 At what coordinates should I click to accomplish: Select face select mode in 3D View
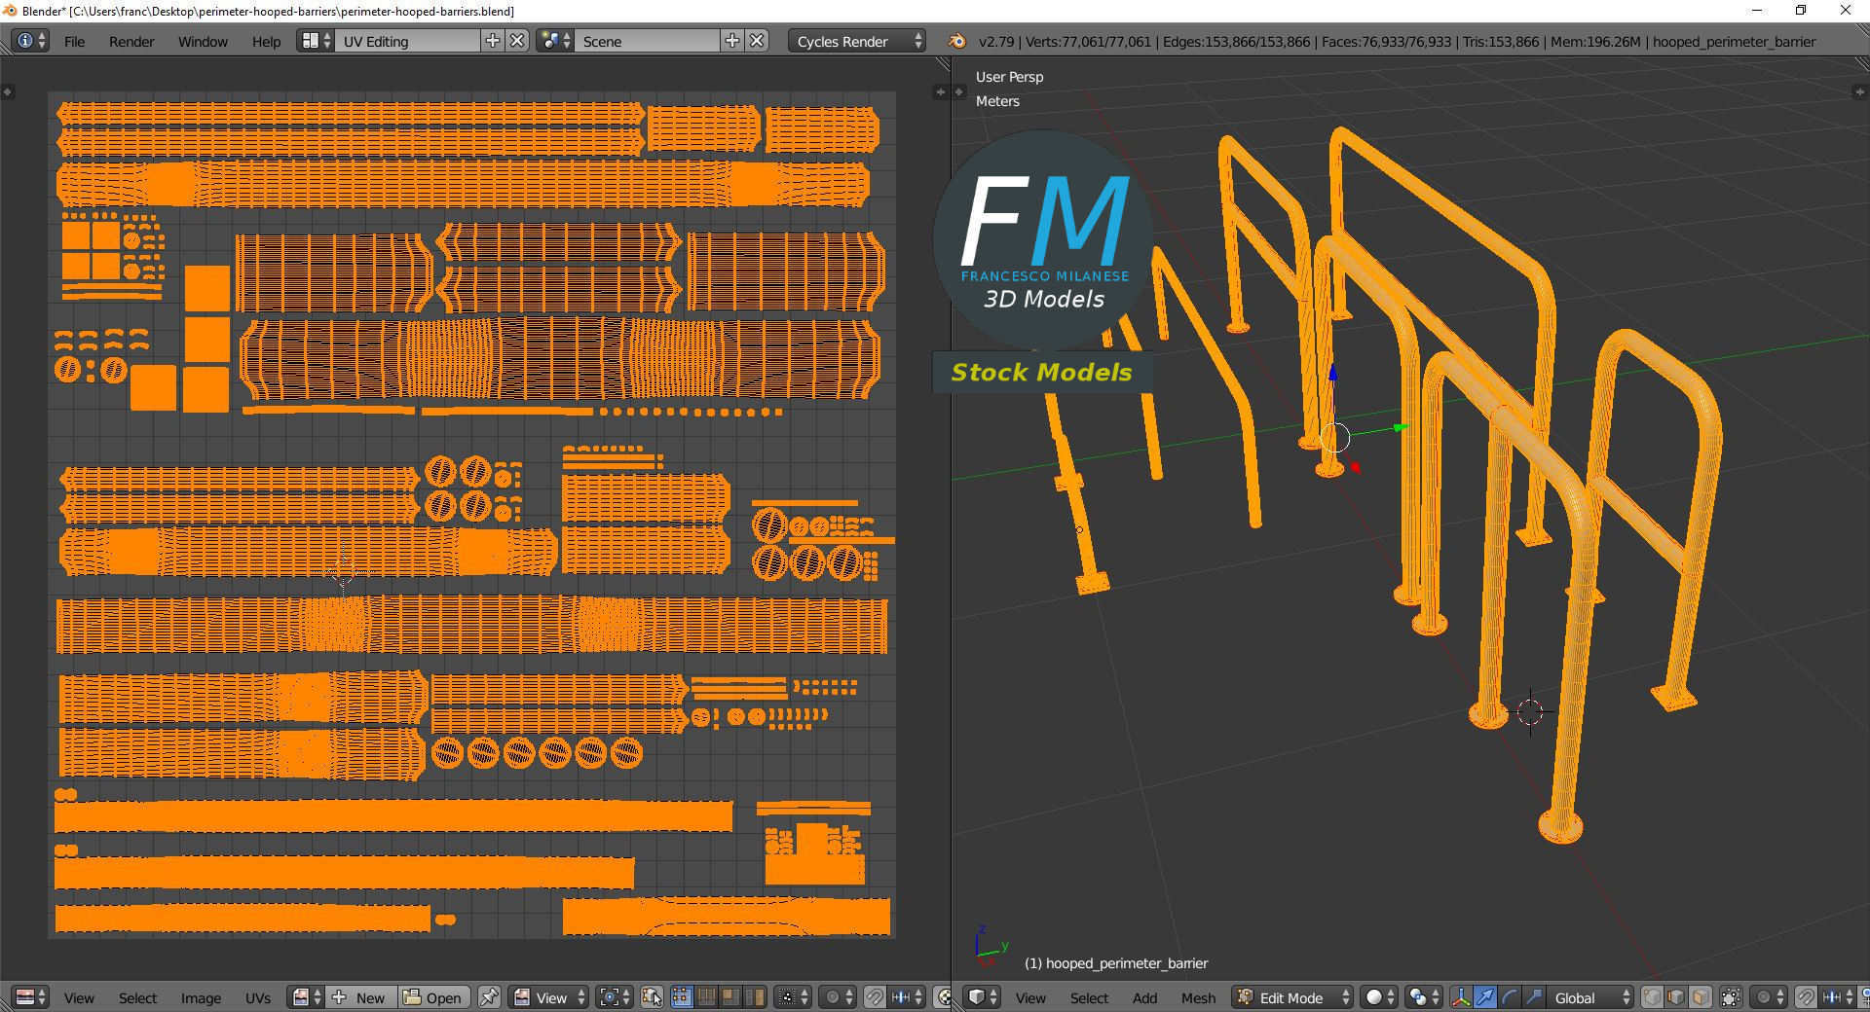coord(1701,997)
